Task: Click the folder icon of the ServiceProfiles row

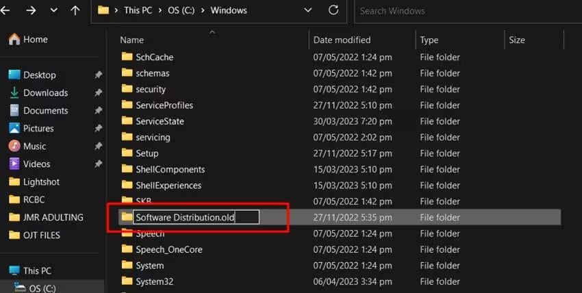Action: click(127, 105)
